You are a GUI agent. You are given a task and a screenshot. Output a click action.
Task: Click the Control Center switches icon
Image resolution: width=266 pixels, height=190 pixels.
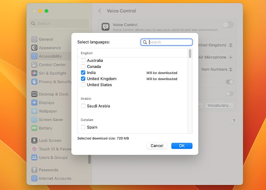click(x=34, y=65)
